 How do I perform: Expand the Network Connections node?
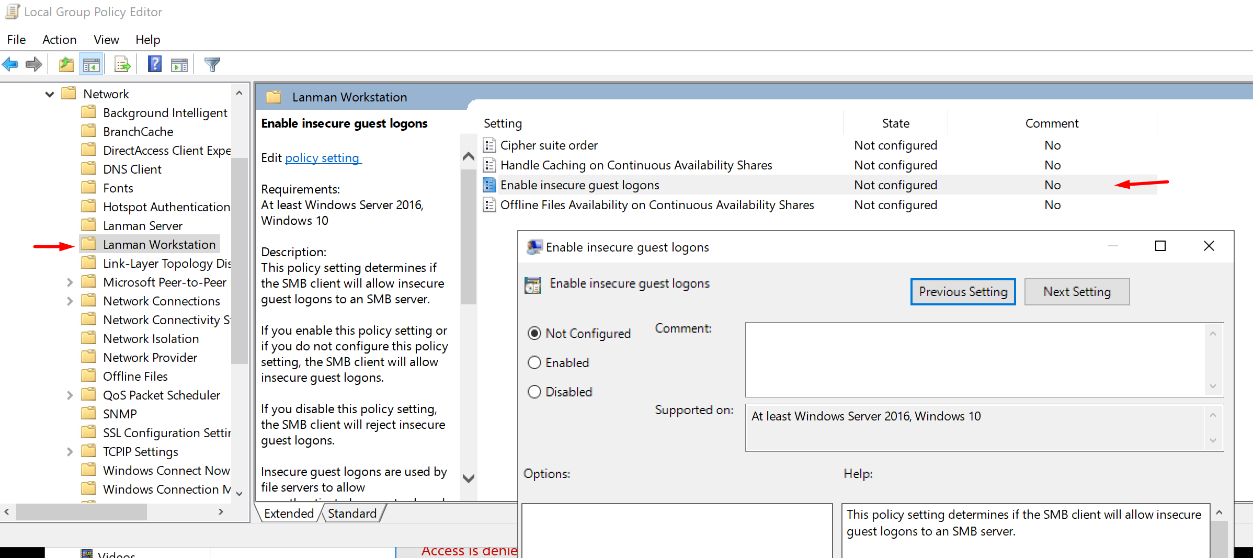70,301
